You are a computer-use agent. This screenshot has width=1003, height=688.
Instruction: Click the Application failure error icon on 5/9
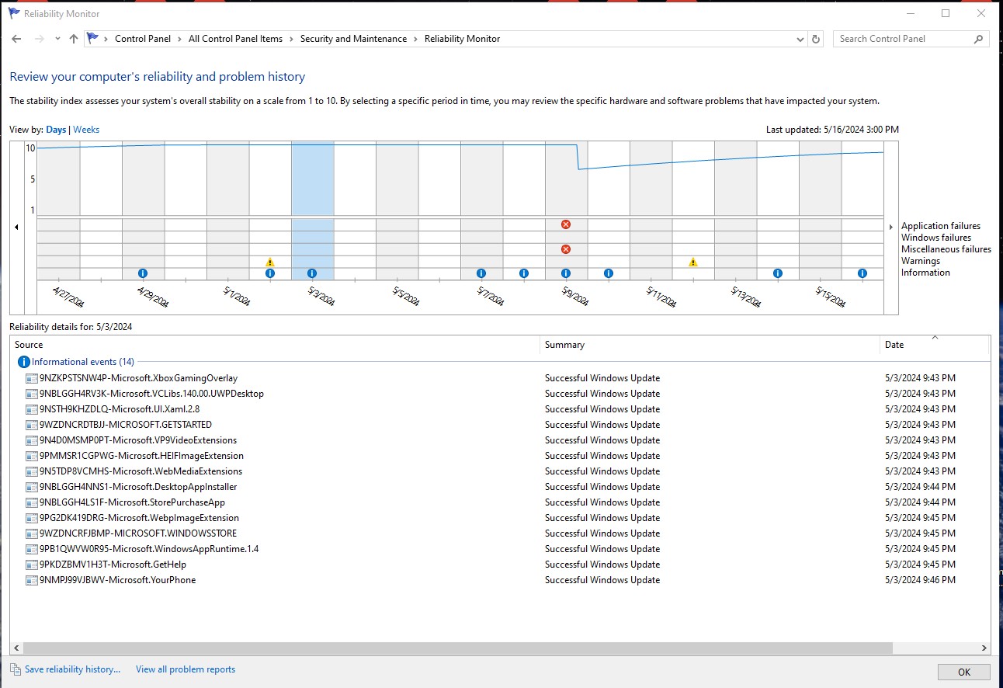(x=566, y=224)
